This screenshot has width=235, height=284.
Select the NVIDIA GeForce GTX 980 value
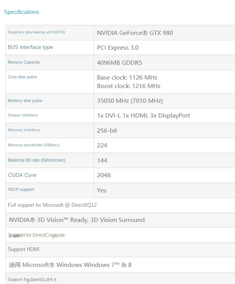coord(135,33)
